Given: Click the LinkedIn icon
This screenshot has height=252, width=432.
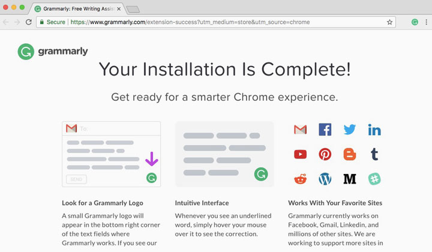Looking at the screenshot, I should [x=374, y=130].
